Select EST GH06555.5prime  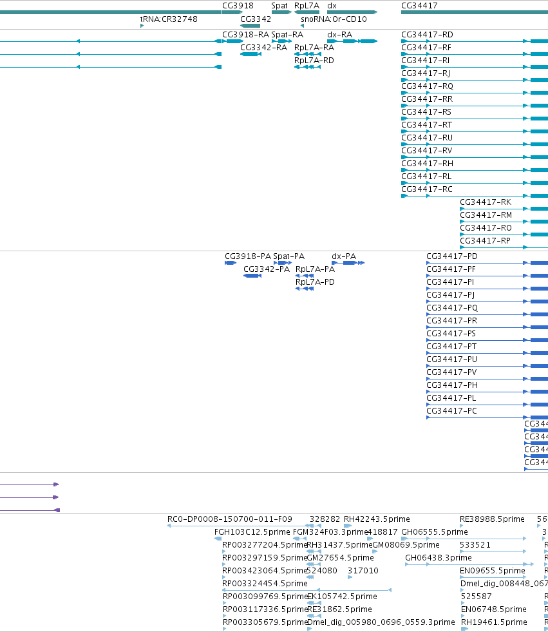(x=435, y=532)
